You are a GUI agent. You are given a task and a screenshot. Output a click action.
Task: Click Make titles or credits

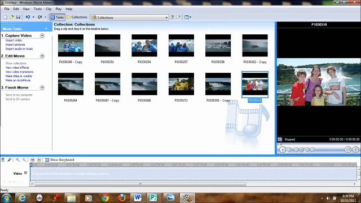19,76
